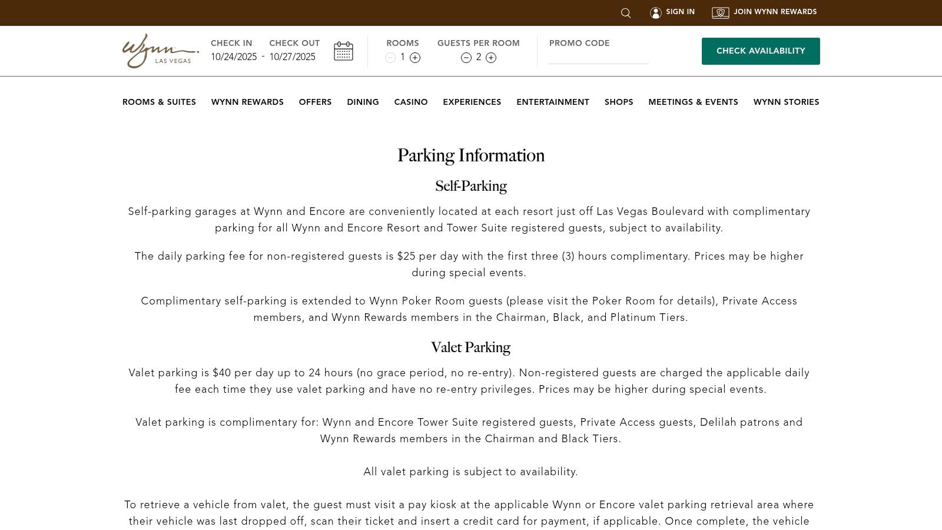Open the Dining menu
942x530 pixels.
pyautogui.click(x=363, y=102)
